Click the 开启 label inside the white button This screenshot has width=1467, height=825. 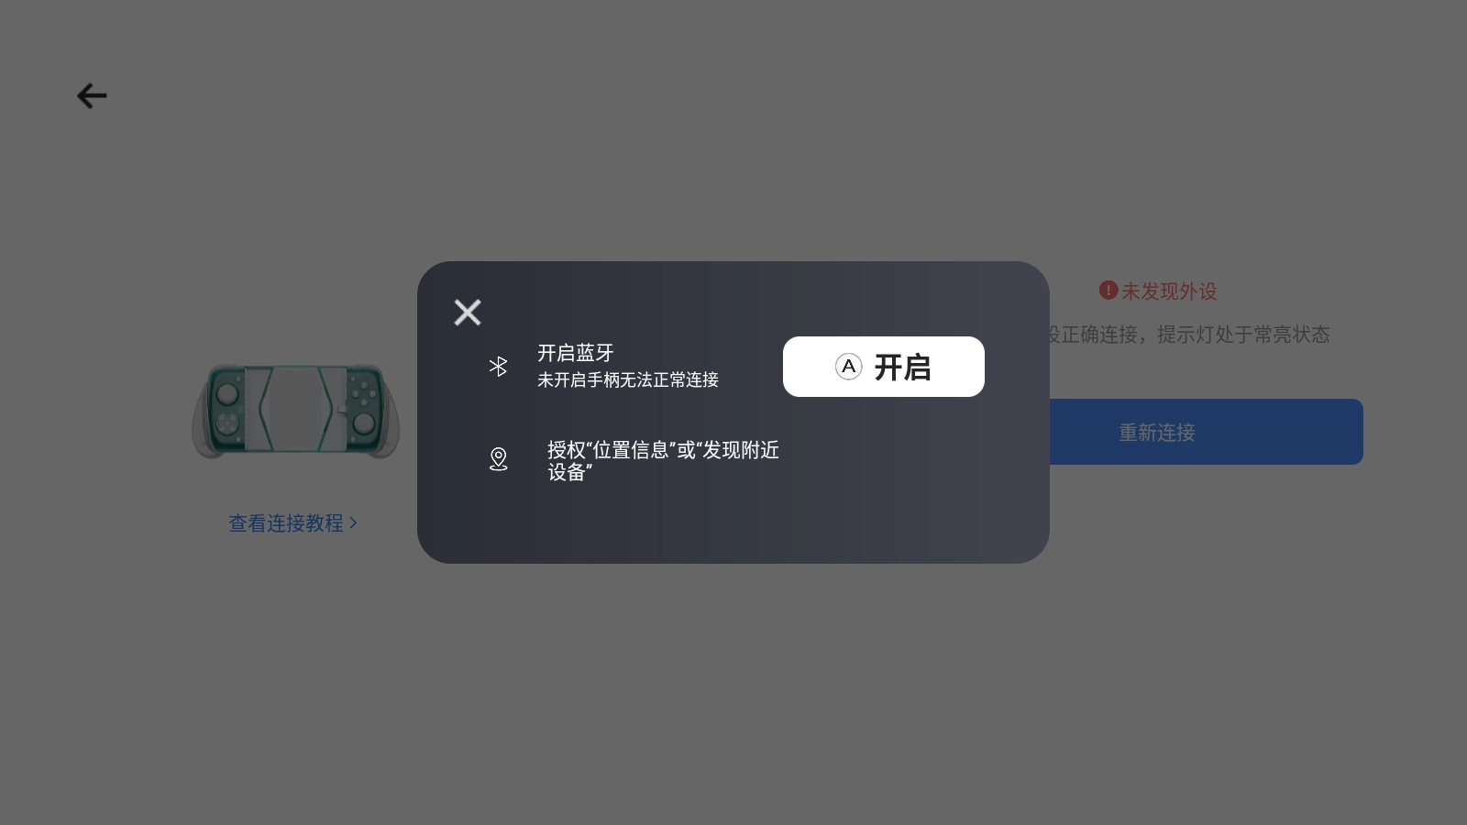pyautogui.click(x=902, y=367)
